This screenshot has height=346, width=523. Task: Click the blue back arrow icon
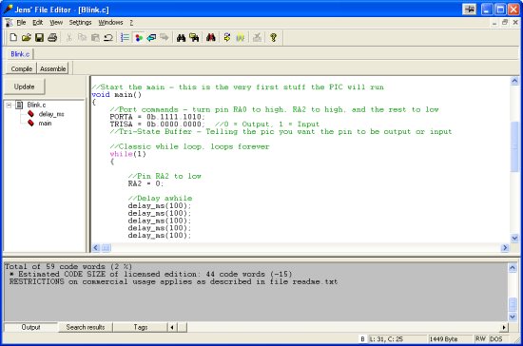[x=151, y=37]
